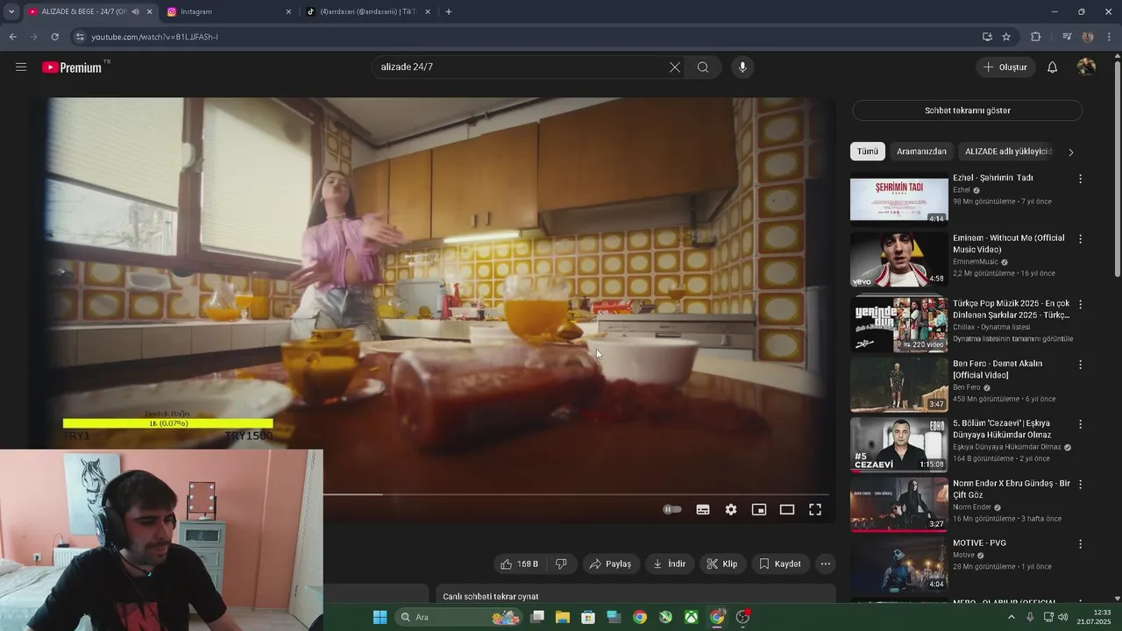Switch to theater mode view
This screenshot has height=631, width=1122.
tap(787, 509)
